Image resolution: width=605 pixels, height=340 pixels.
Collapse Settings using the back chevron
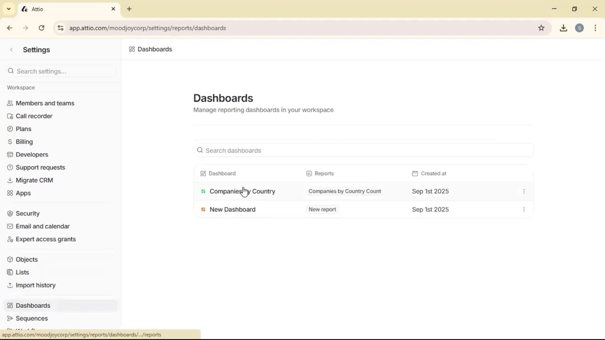click(11, 49)
